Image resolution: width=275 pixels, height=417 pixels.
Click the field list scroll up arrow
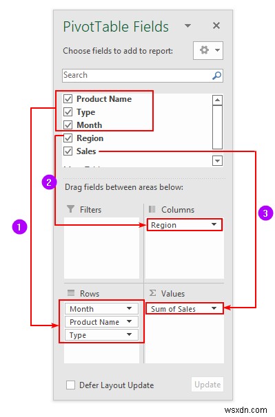click(217, 100)
